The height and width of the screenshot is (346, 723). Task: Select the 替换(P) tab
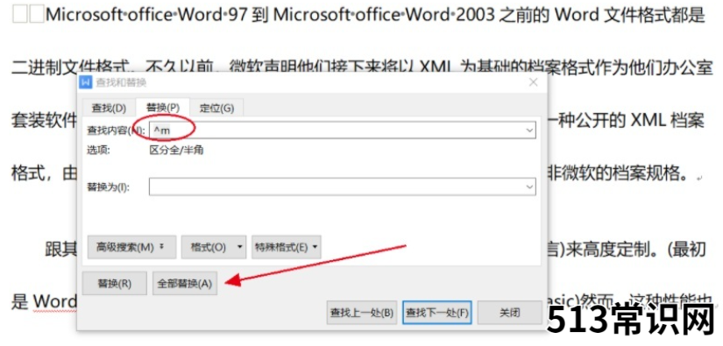(163, 109)
